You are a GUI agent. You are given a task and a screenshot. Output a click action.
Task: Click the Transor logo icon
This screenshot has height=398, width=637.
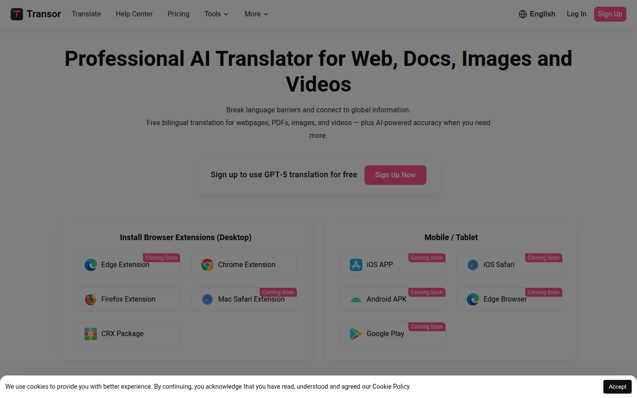pos(17,14)
